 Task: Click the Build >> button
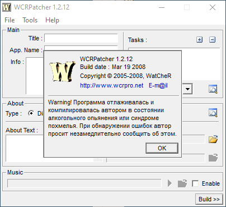coord(209,199)
